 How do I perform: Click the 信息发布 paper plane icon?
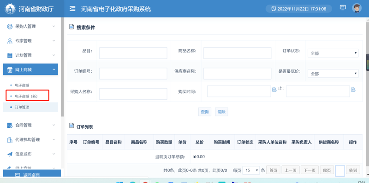[10, 154]
